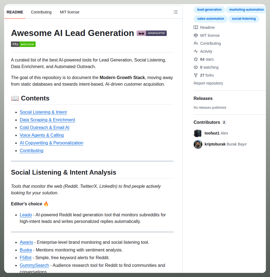Image resolution: width=270 pixels, height=277 pixels.
Task: Click Report repository
Action: click(208, 83)
